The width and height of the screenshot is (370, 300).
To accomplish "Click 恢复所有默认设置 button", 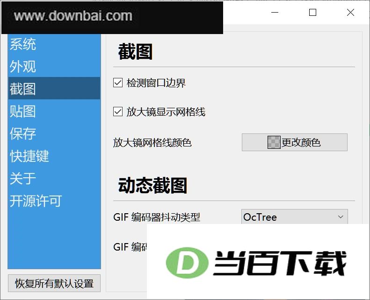I will [x=54, y=283].
